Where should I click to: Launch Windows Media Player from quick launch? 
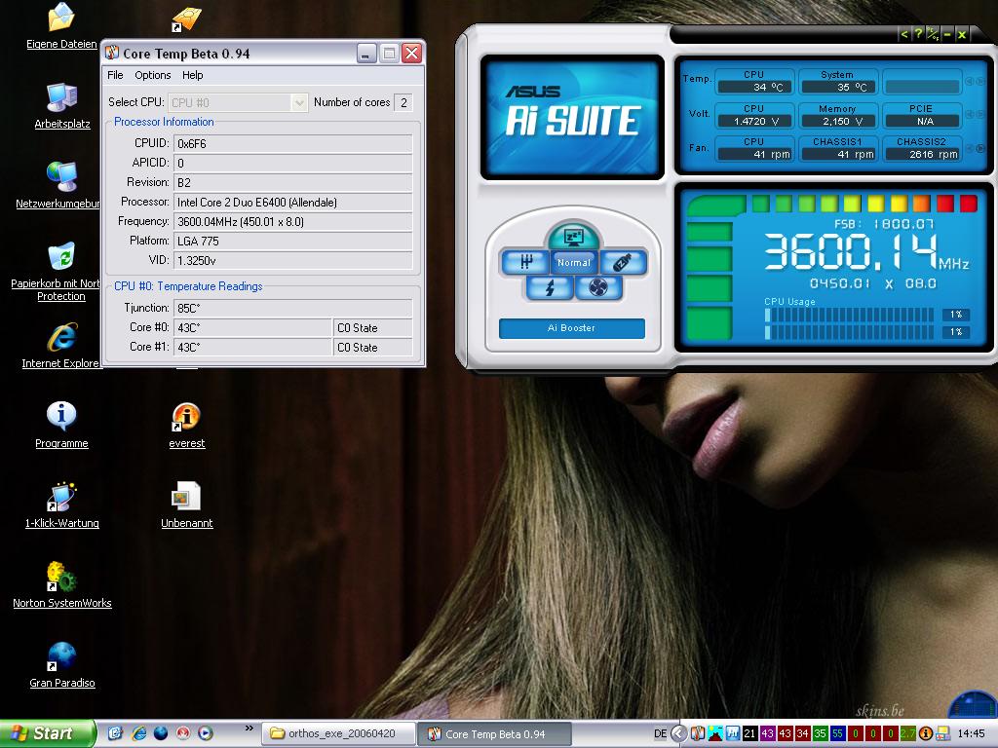[x=205, y=733]
